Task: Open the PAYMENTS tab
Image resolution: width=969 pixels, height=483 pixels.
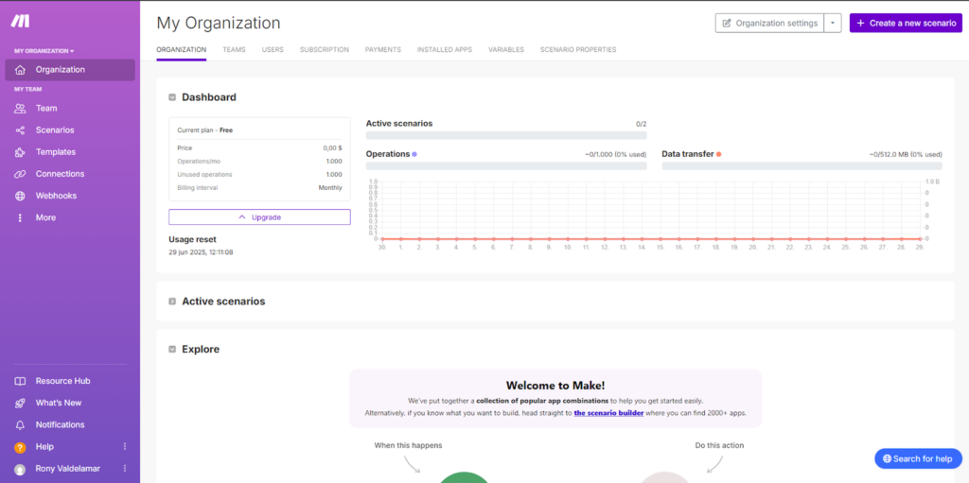Action: (383, 49)
